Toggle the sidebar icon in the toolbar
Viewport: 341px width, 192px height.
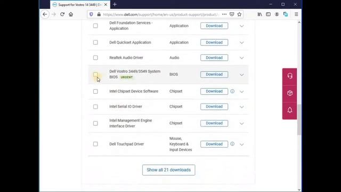pos(268,14)
